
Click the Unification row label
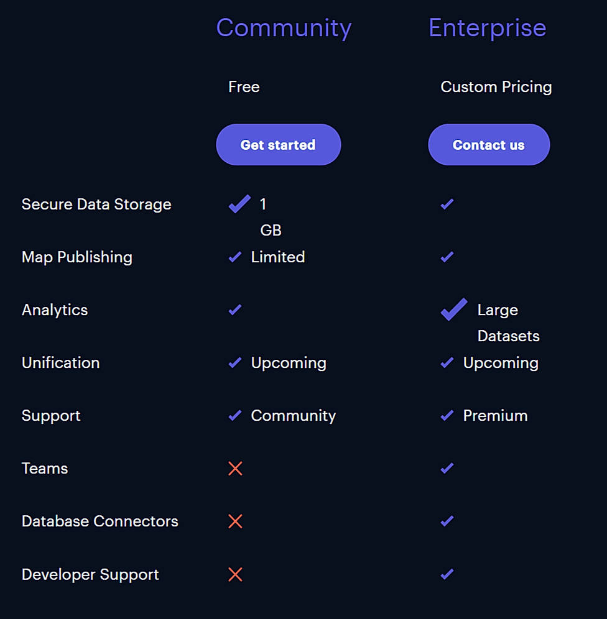61,363
